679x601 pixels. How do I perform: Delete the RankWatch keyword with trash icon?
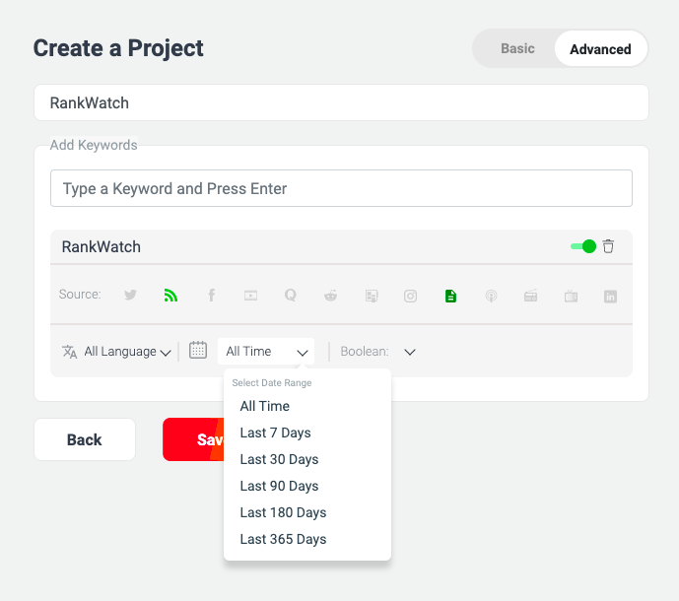[x=608, y=246]
